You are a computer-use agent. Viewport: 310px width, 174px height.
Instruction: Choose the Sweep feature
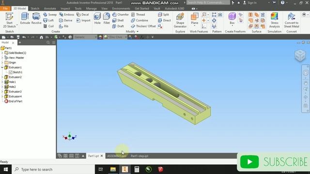coord(50,14)
